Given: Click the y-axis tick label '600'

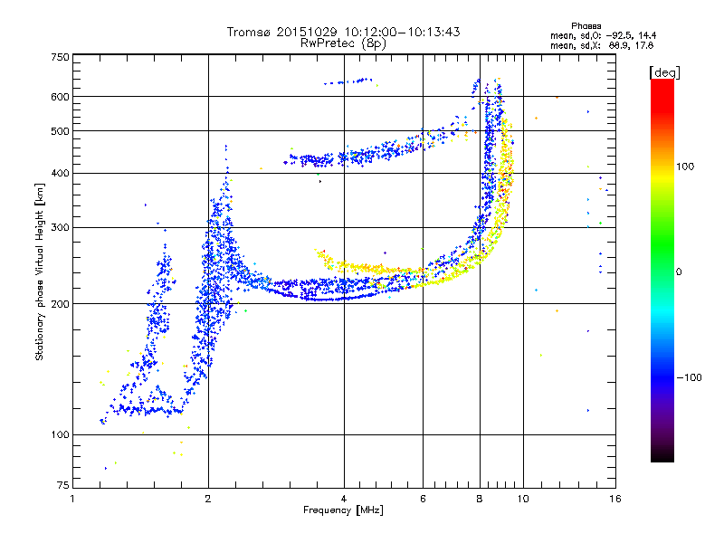Looking at the screenshot, I should 60,97.
